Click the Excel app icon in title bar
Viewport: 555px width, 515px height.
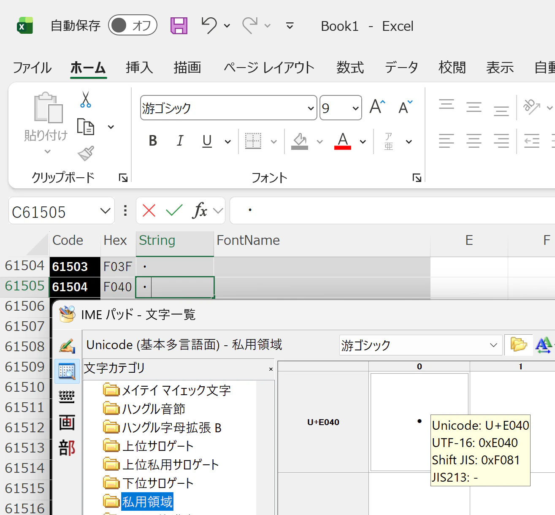[x=25, y=26]
